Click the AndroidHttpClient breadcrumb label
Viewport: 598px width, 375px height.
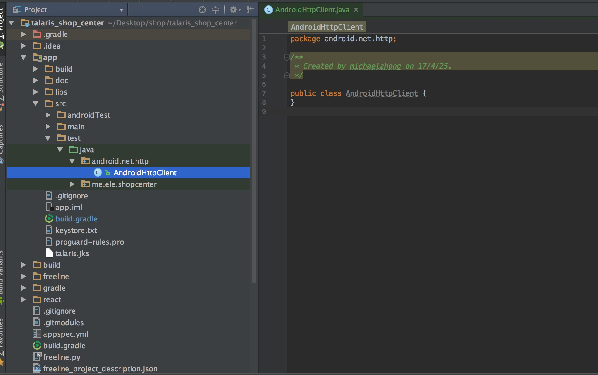click(327, 27)
